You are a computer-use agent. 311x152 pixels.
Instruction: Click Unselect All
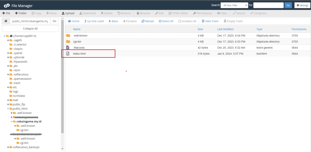[187, 21]
